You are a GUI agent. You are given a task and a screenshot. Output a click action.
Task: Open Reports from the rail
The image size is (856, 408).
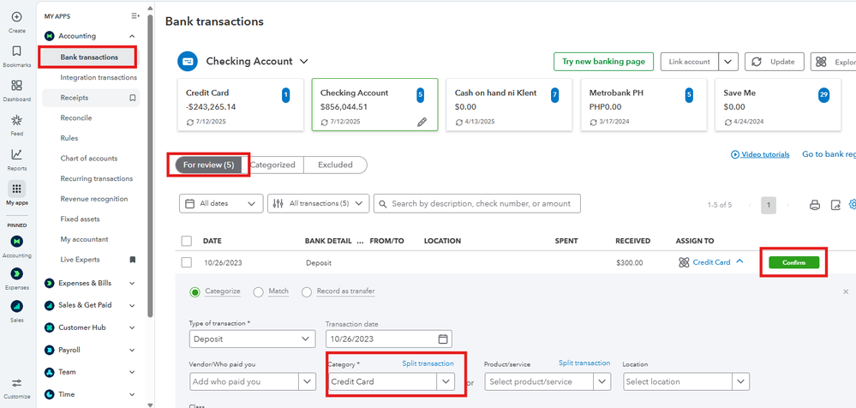point(16,154)
